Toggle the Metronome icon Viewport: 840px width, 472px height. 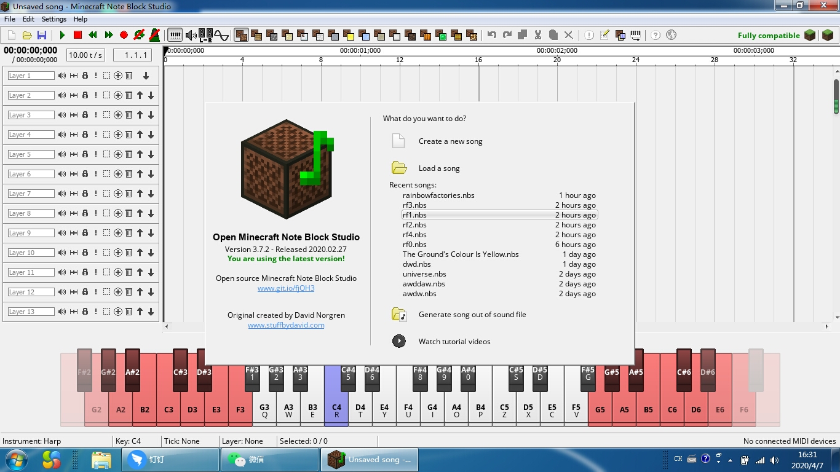(154, 35)
